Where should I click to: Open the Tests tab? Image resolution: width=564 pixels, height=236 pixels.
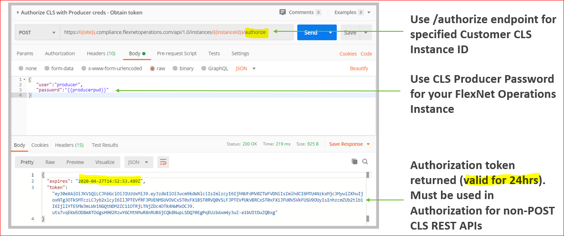[x=214, y=54]
